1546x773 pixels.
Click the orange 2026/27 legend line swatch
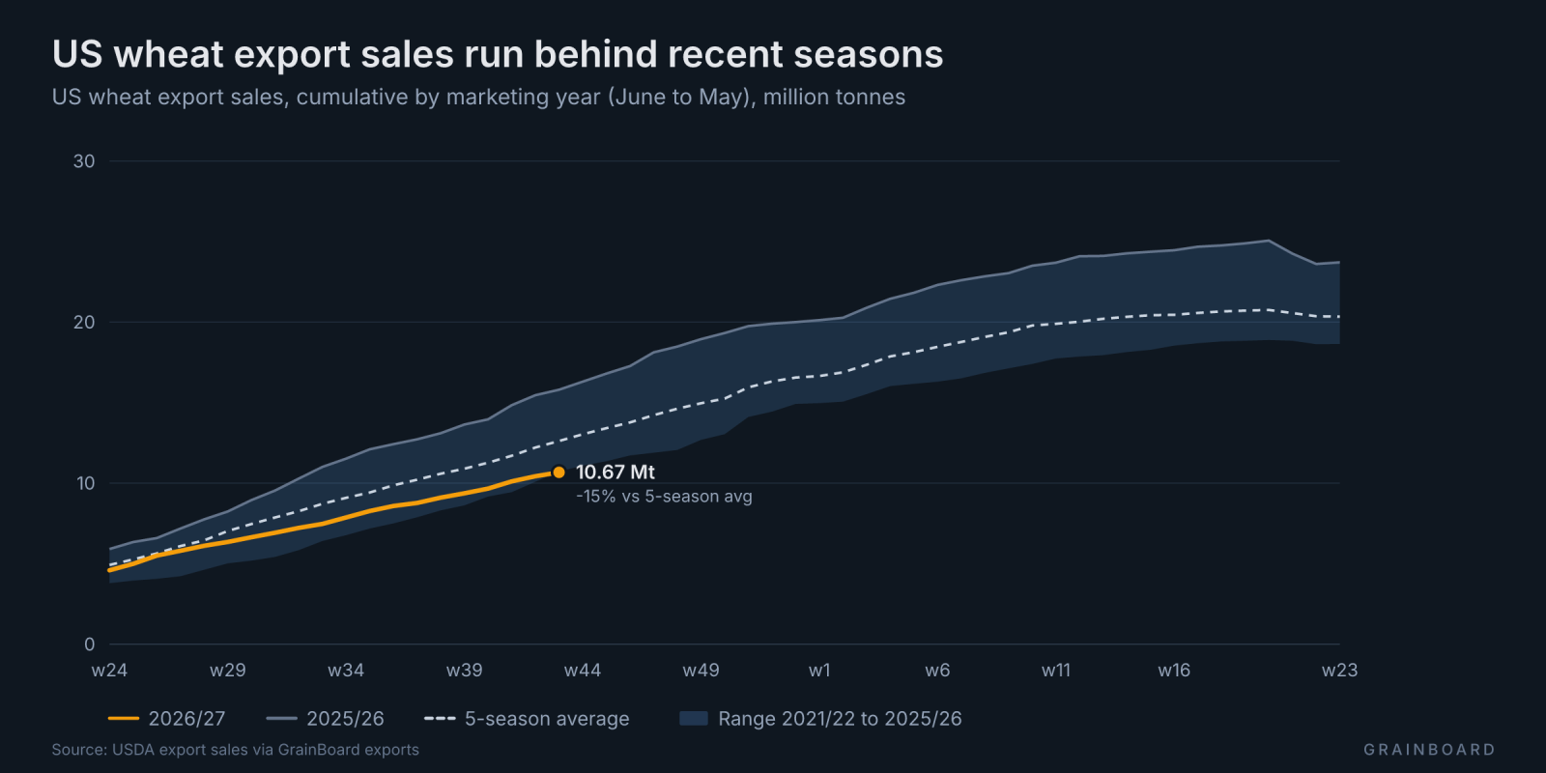[x=124, y=719]
